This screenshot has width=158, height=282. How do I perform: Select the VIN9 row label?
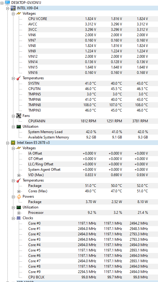(32, 51)
